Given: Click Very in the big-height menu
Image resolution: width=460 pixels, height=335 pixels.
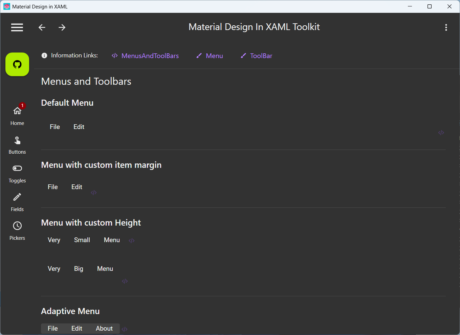Looking at the screenshot, I should tap(54, 269).
